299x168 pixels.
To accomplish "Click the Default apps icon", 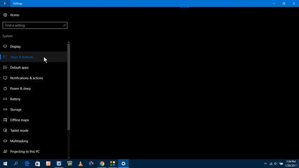I will click(x=5, y=67).
